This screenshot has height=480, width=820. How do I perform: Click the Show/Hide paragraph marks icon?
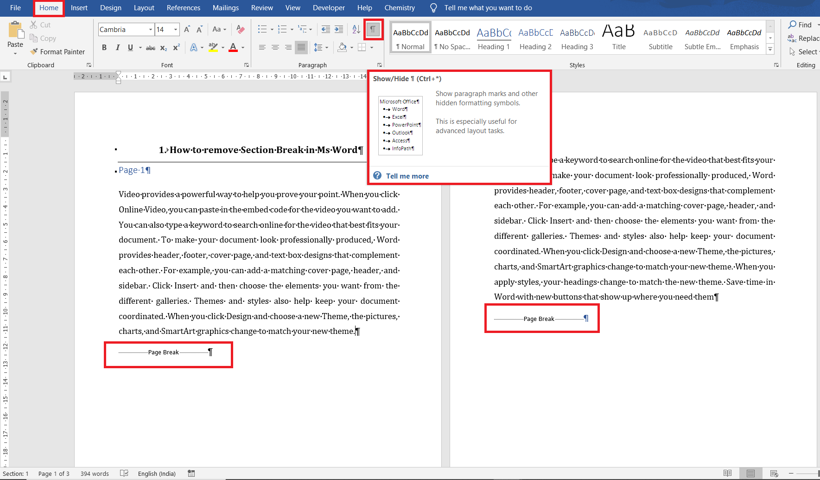pyautogui.click(x=373, y=29)
